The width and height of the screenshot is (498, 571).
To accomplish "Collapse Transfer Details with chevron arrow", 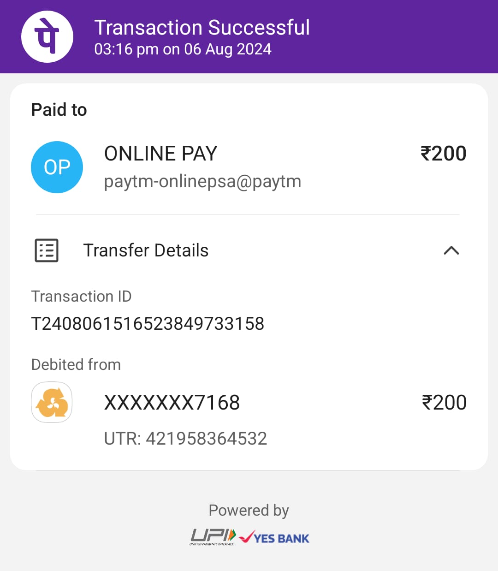I will click(451, 250).
